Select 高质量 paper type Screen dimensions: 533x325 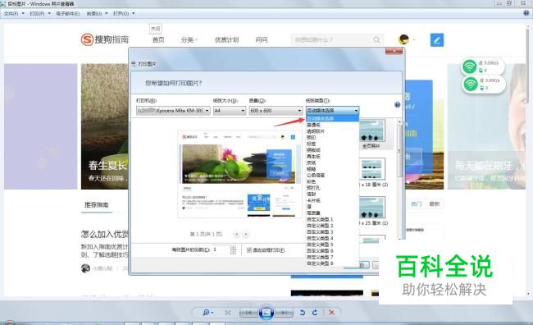[x=332, y=213]
